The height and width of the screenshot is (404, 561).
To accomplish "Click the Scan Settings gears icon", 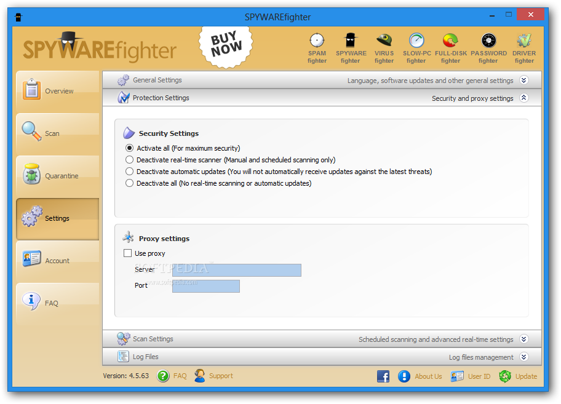I will pos(124,339).
